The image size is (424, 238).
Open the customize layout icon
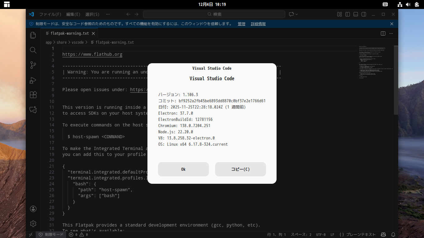tap(340, 14)
